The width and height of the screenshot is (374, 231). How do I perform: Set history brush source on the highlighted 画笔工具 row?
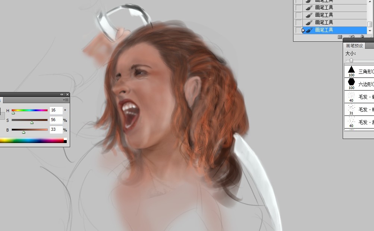tap(298, 30)
